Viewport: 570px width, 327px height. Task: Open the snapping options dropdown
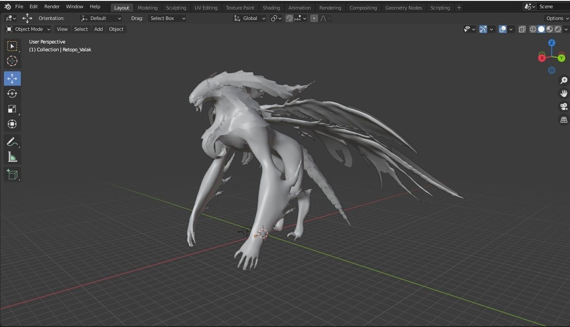pyautogui.click(x=301, y=18)
